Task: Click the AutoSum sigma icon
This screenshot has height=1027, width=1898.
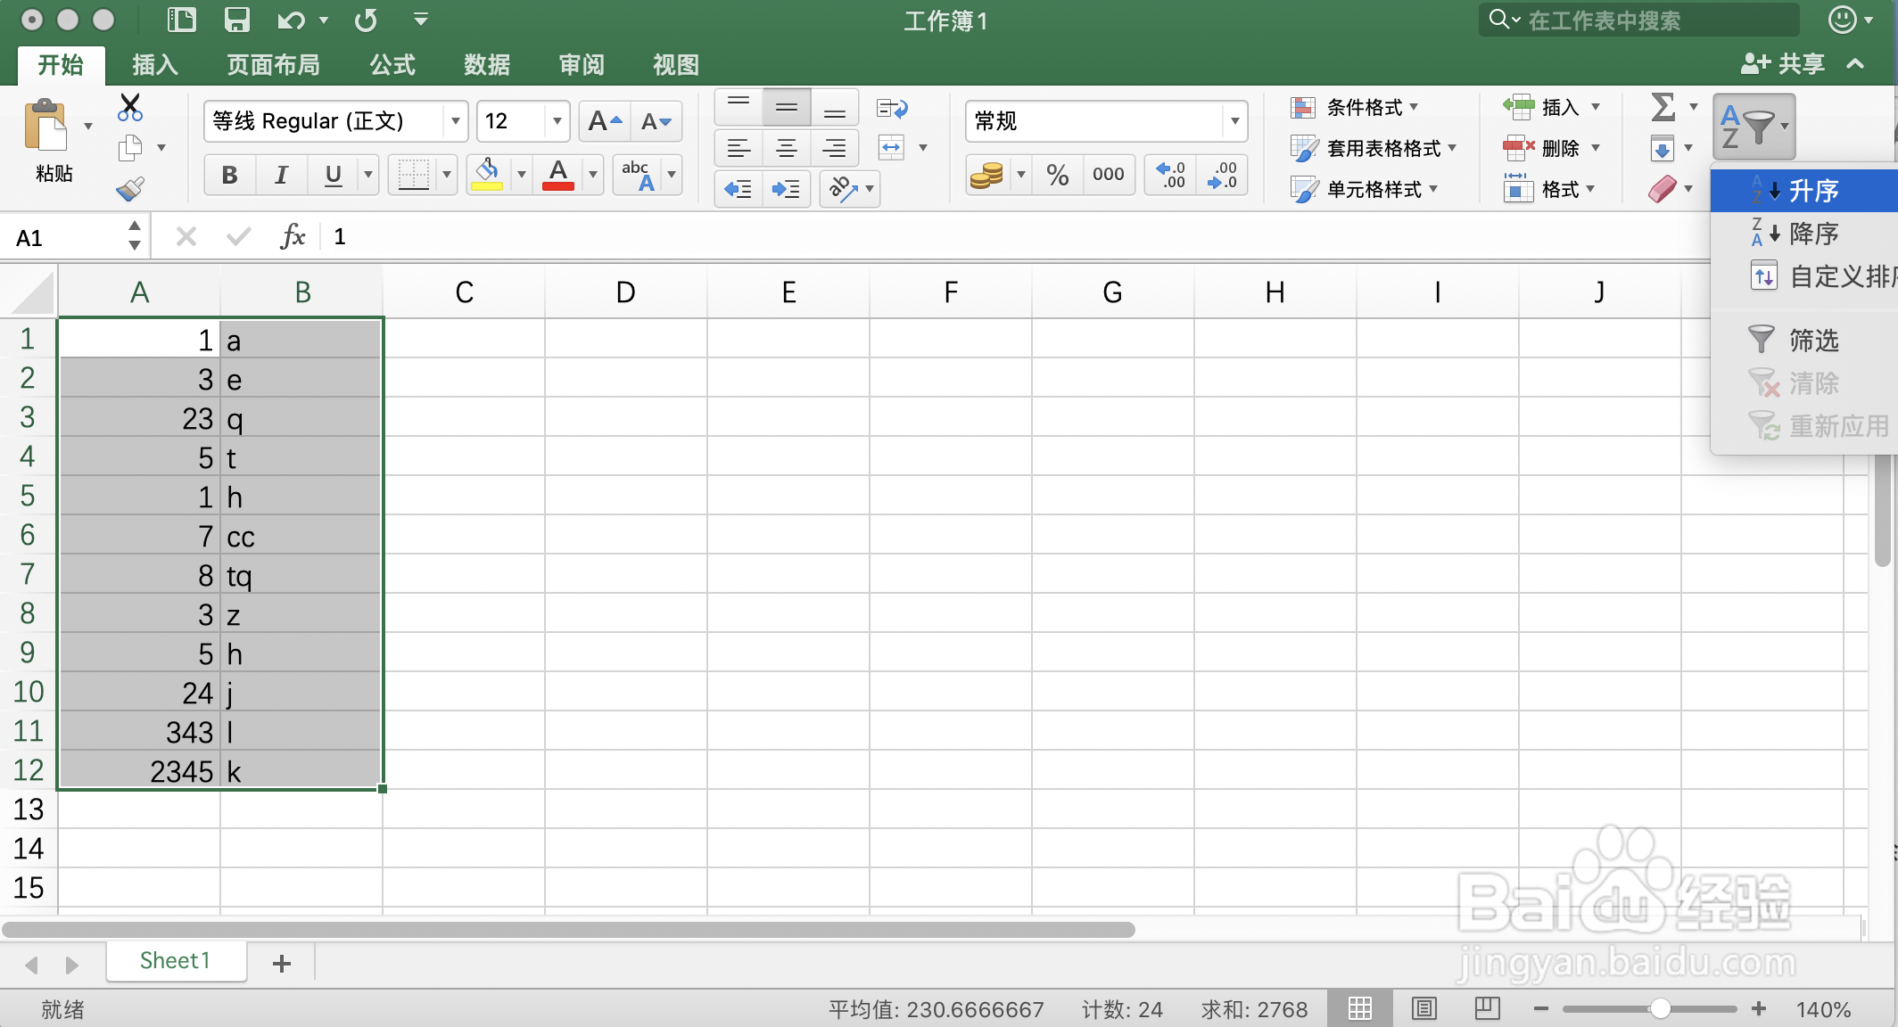Action: click(1663, 108)
